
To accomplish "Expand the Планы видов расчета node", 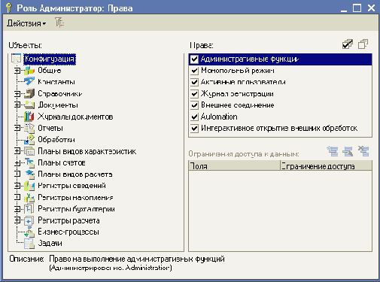I will pos(17,174).
